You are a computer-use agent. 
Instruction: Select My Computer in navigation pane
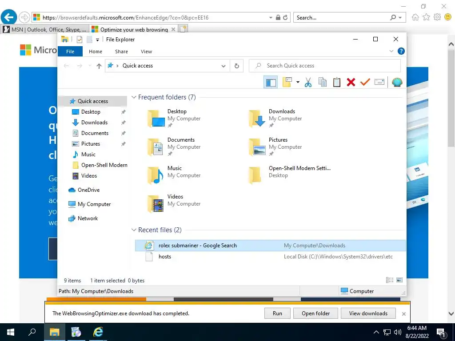tap(94, 204)
